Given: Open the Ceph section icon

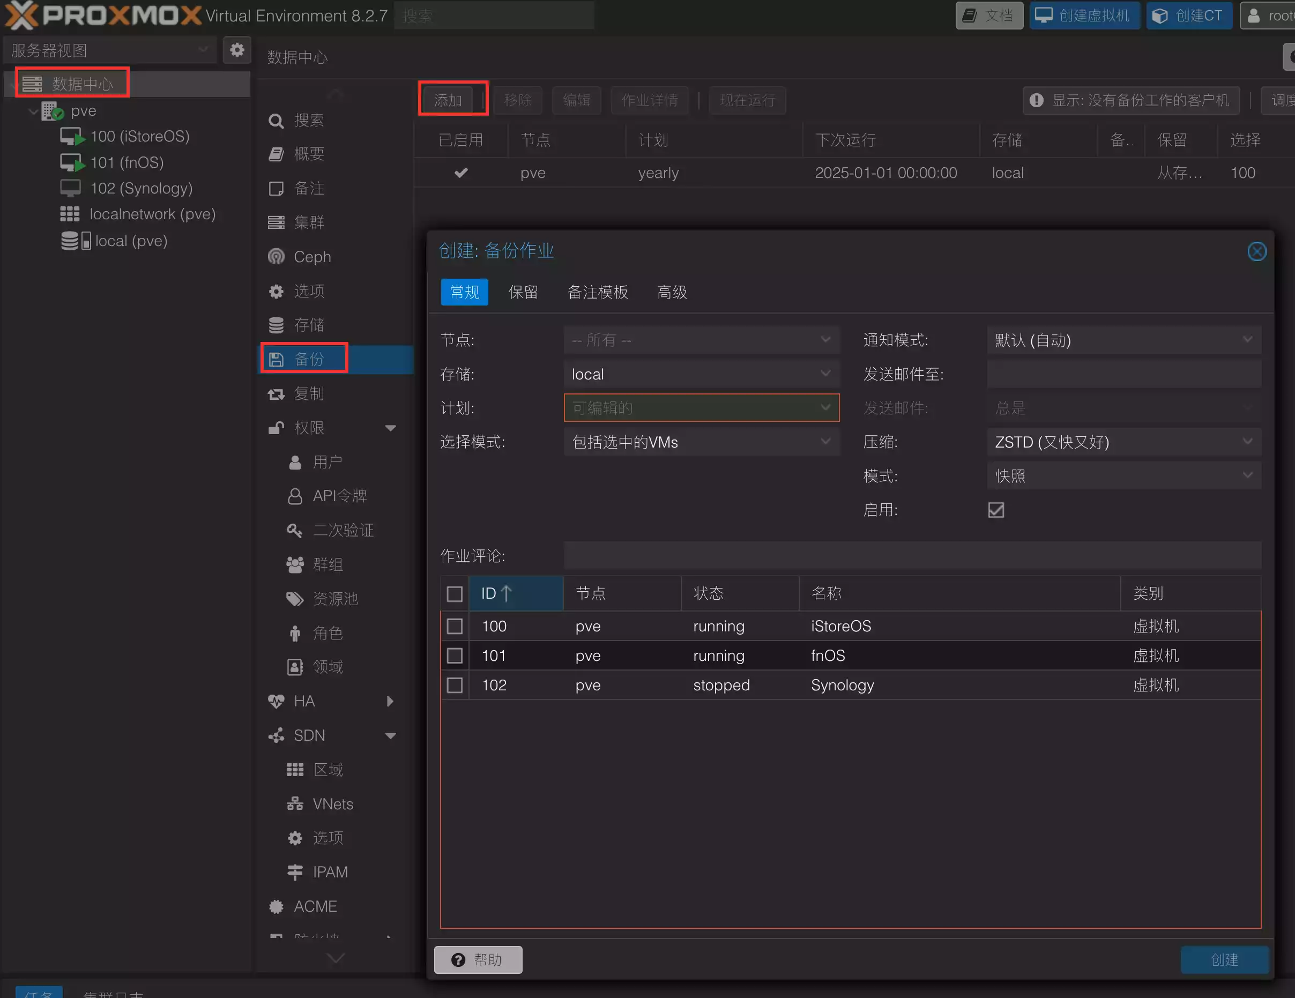Looking at the screenshot, I should (277, 257).
